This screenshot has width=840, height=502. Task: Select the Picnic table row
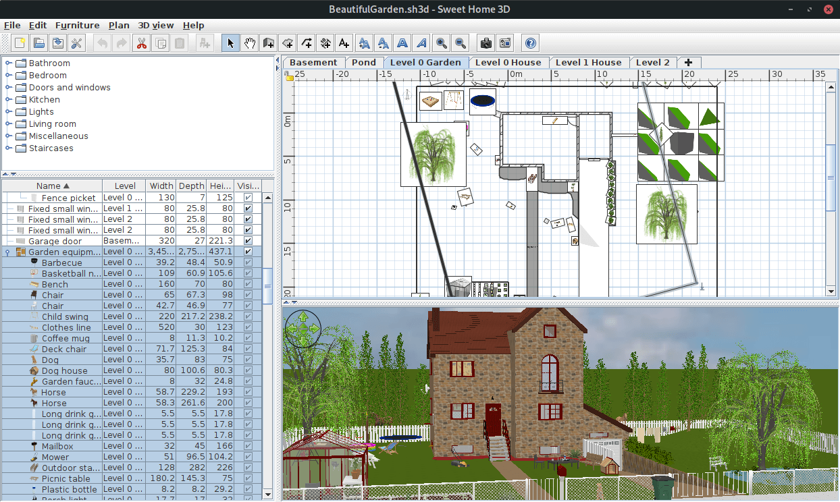click(x=132, y=478)
